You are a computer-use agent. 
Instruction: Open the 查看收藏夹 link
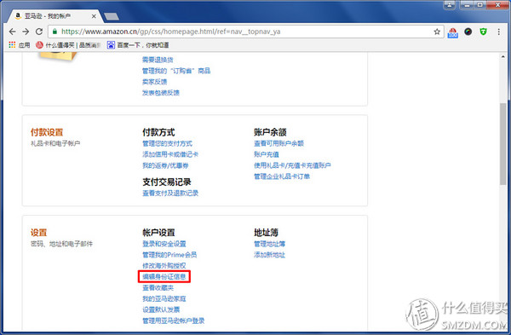click(158, 288)
